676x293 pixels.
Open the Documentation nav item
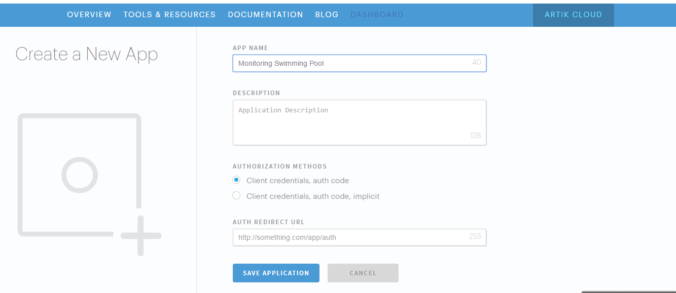tap(265, 15)
